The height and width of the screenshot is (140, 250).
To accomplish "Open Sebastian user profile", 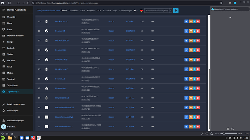I will point(11,127).
